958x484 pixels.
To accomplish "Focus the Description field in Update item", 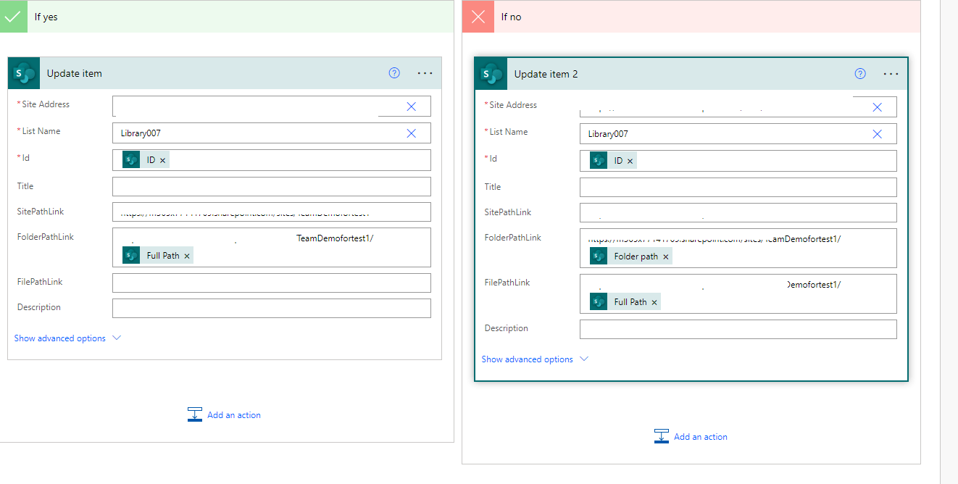I will pos(272,308).
